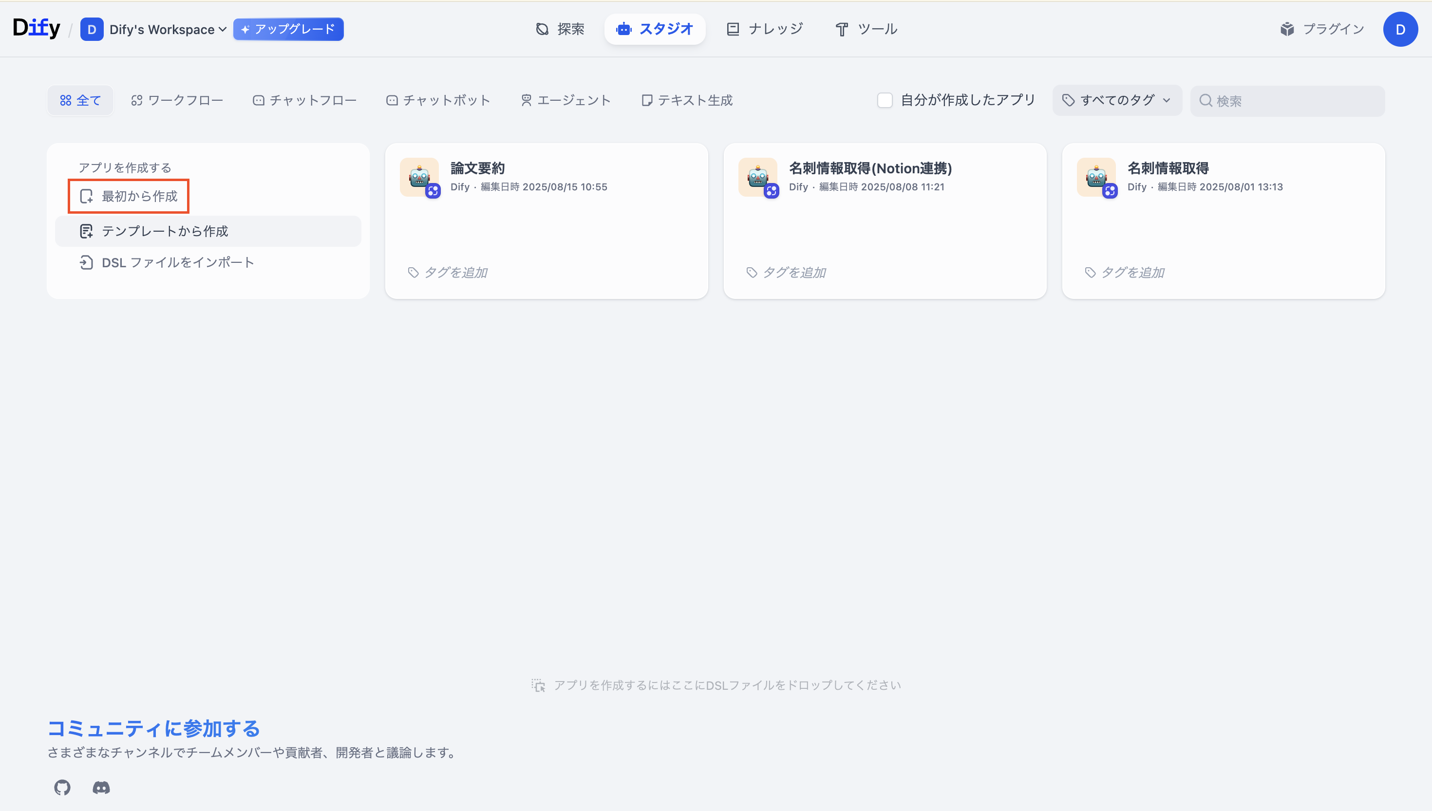Open the GitHub community icon

point(61,788)
